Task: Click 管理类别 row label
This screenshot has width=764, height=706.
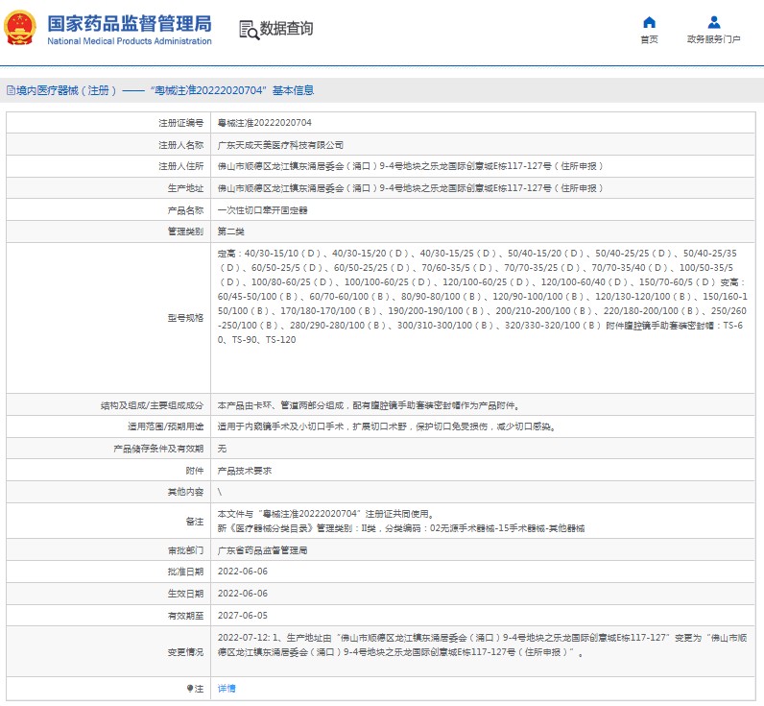Action: tap(185, 231)
